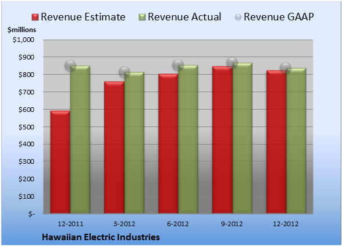Click the GAAP marker above 3-2012
342x246 pixels.
pos(124,72)
